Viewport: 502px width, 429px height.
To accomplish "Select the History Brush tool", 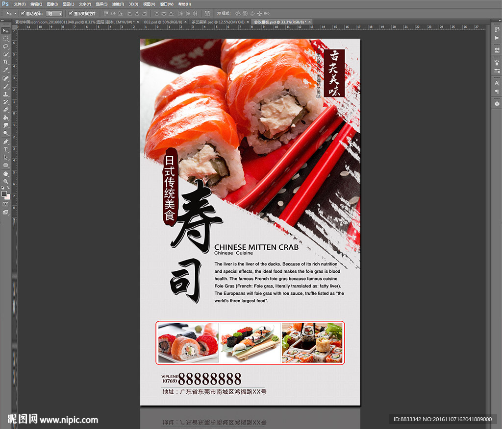I will [x=6, y=102].
